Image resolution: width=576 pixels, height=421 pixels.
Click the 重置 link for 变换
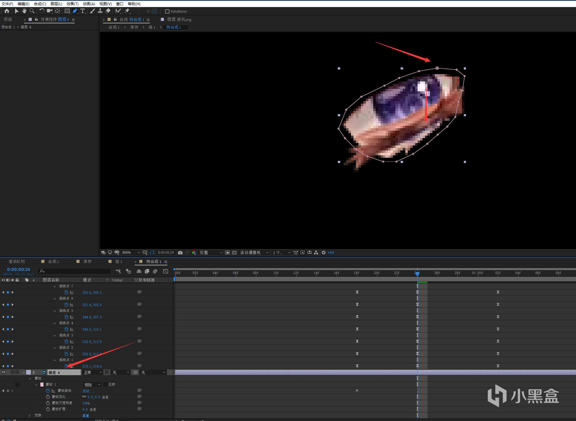(x=86, y=416)
